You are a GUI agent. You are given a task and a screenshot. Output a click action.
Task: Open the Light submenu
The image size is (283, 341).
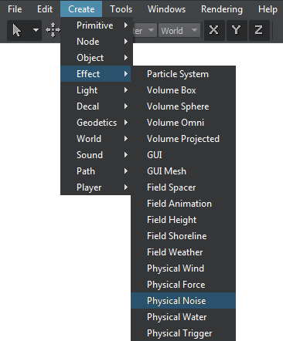click(96, 90)
